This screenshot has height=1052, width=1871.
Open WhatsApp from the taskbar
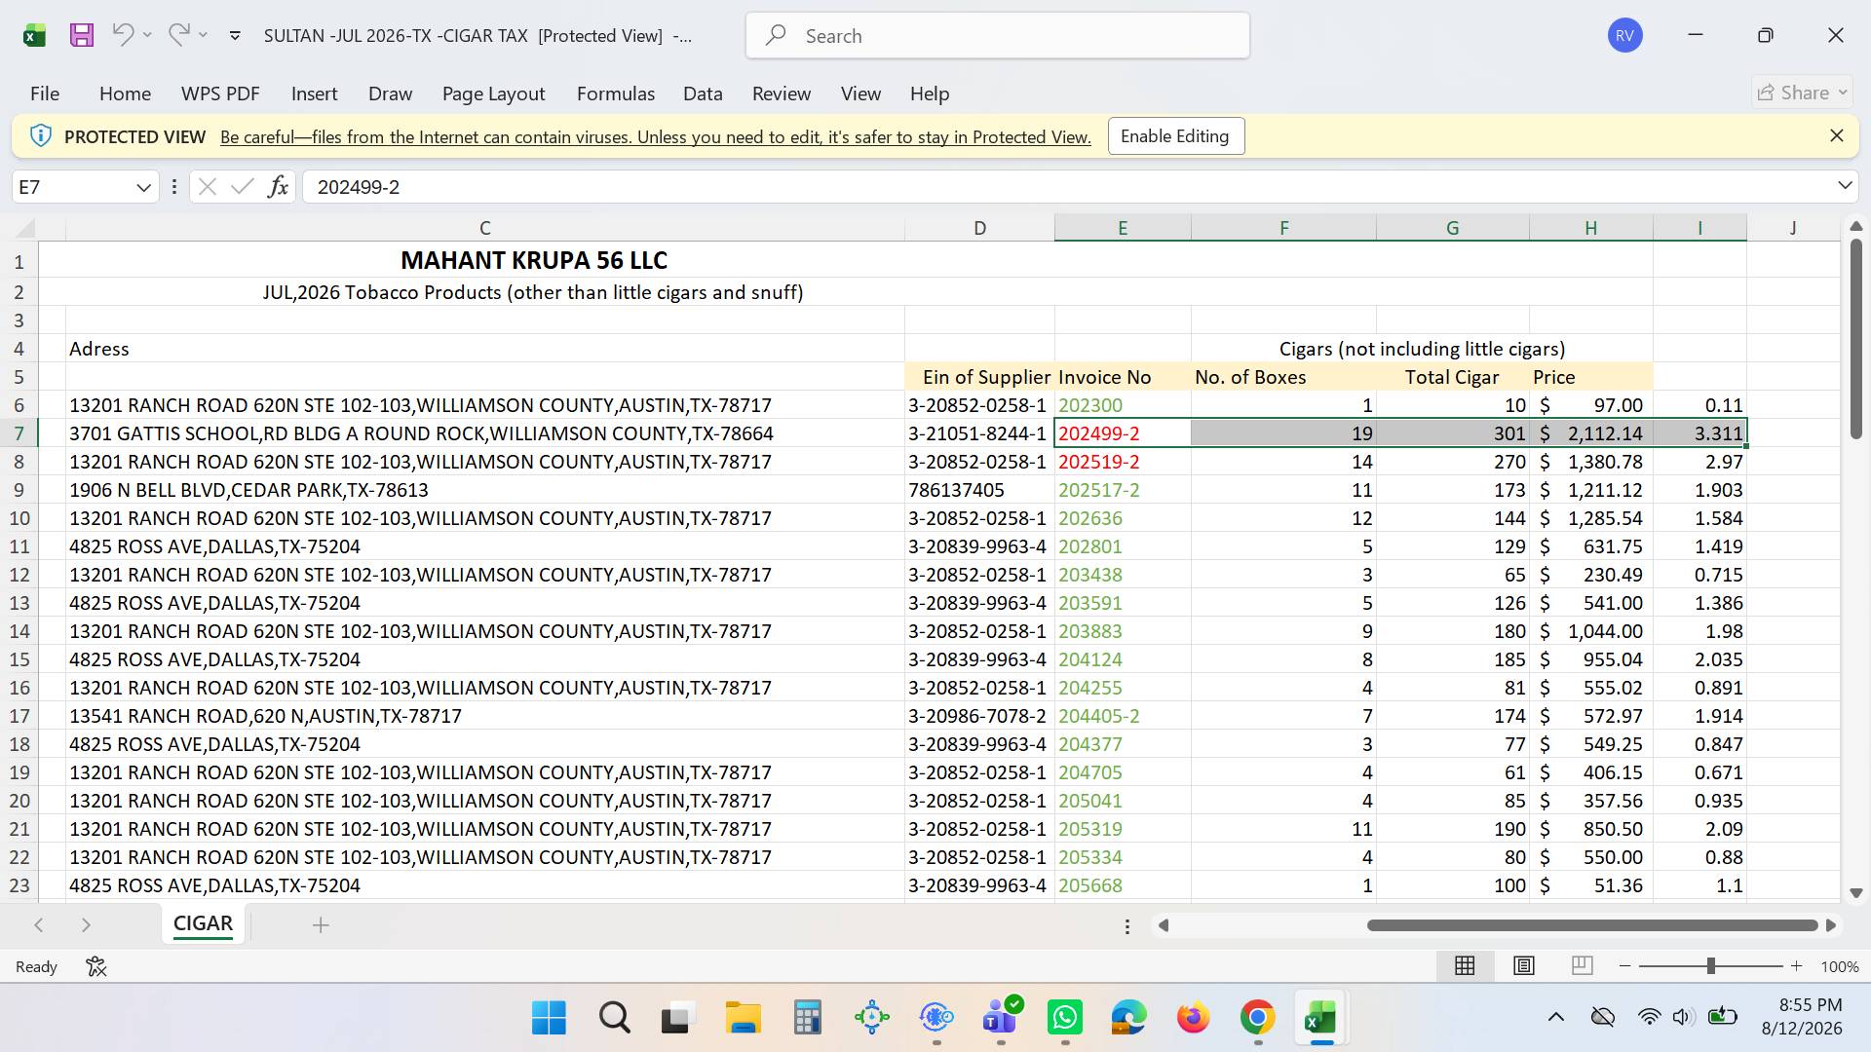click(x=1064, y=1018)
